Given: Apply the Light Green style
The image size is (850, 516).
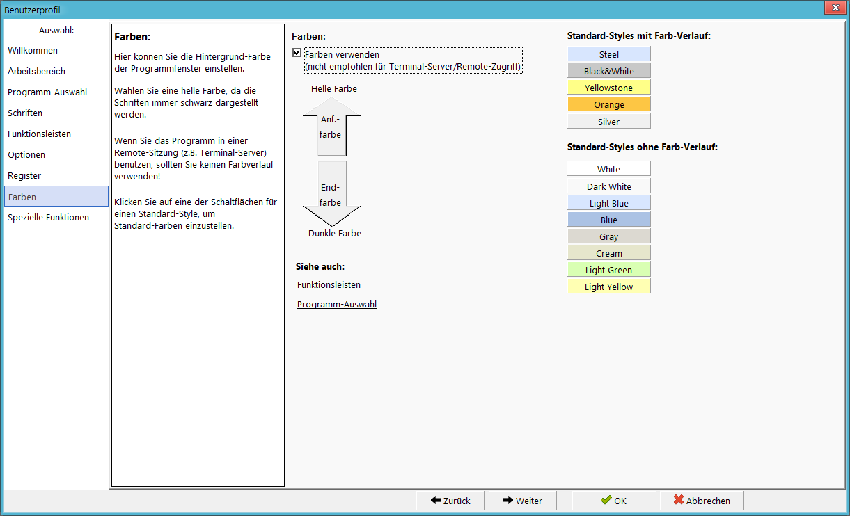Looking at the screenshot, I should click(x=608, y=270).
